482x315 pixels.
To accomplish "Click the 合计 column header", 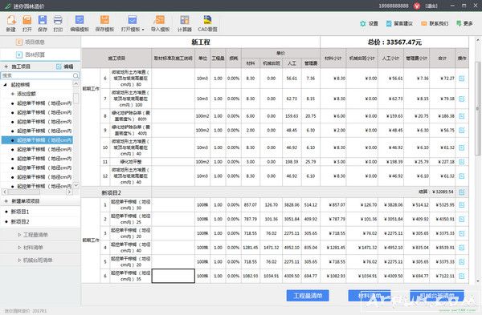I will (x=442, y=58).
